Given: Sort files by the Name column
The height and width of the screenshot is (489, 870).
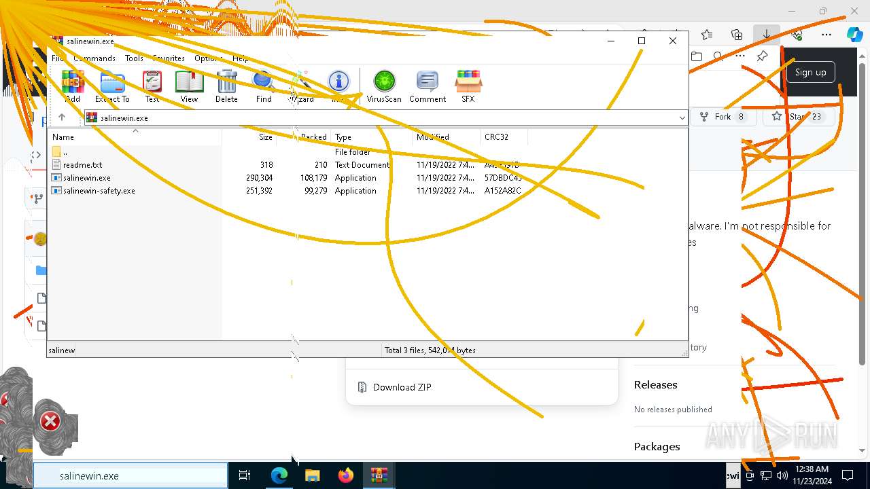Looking at the screenshot, I should pos(135,137).
